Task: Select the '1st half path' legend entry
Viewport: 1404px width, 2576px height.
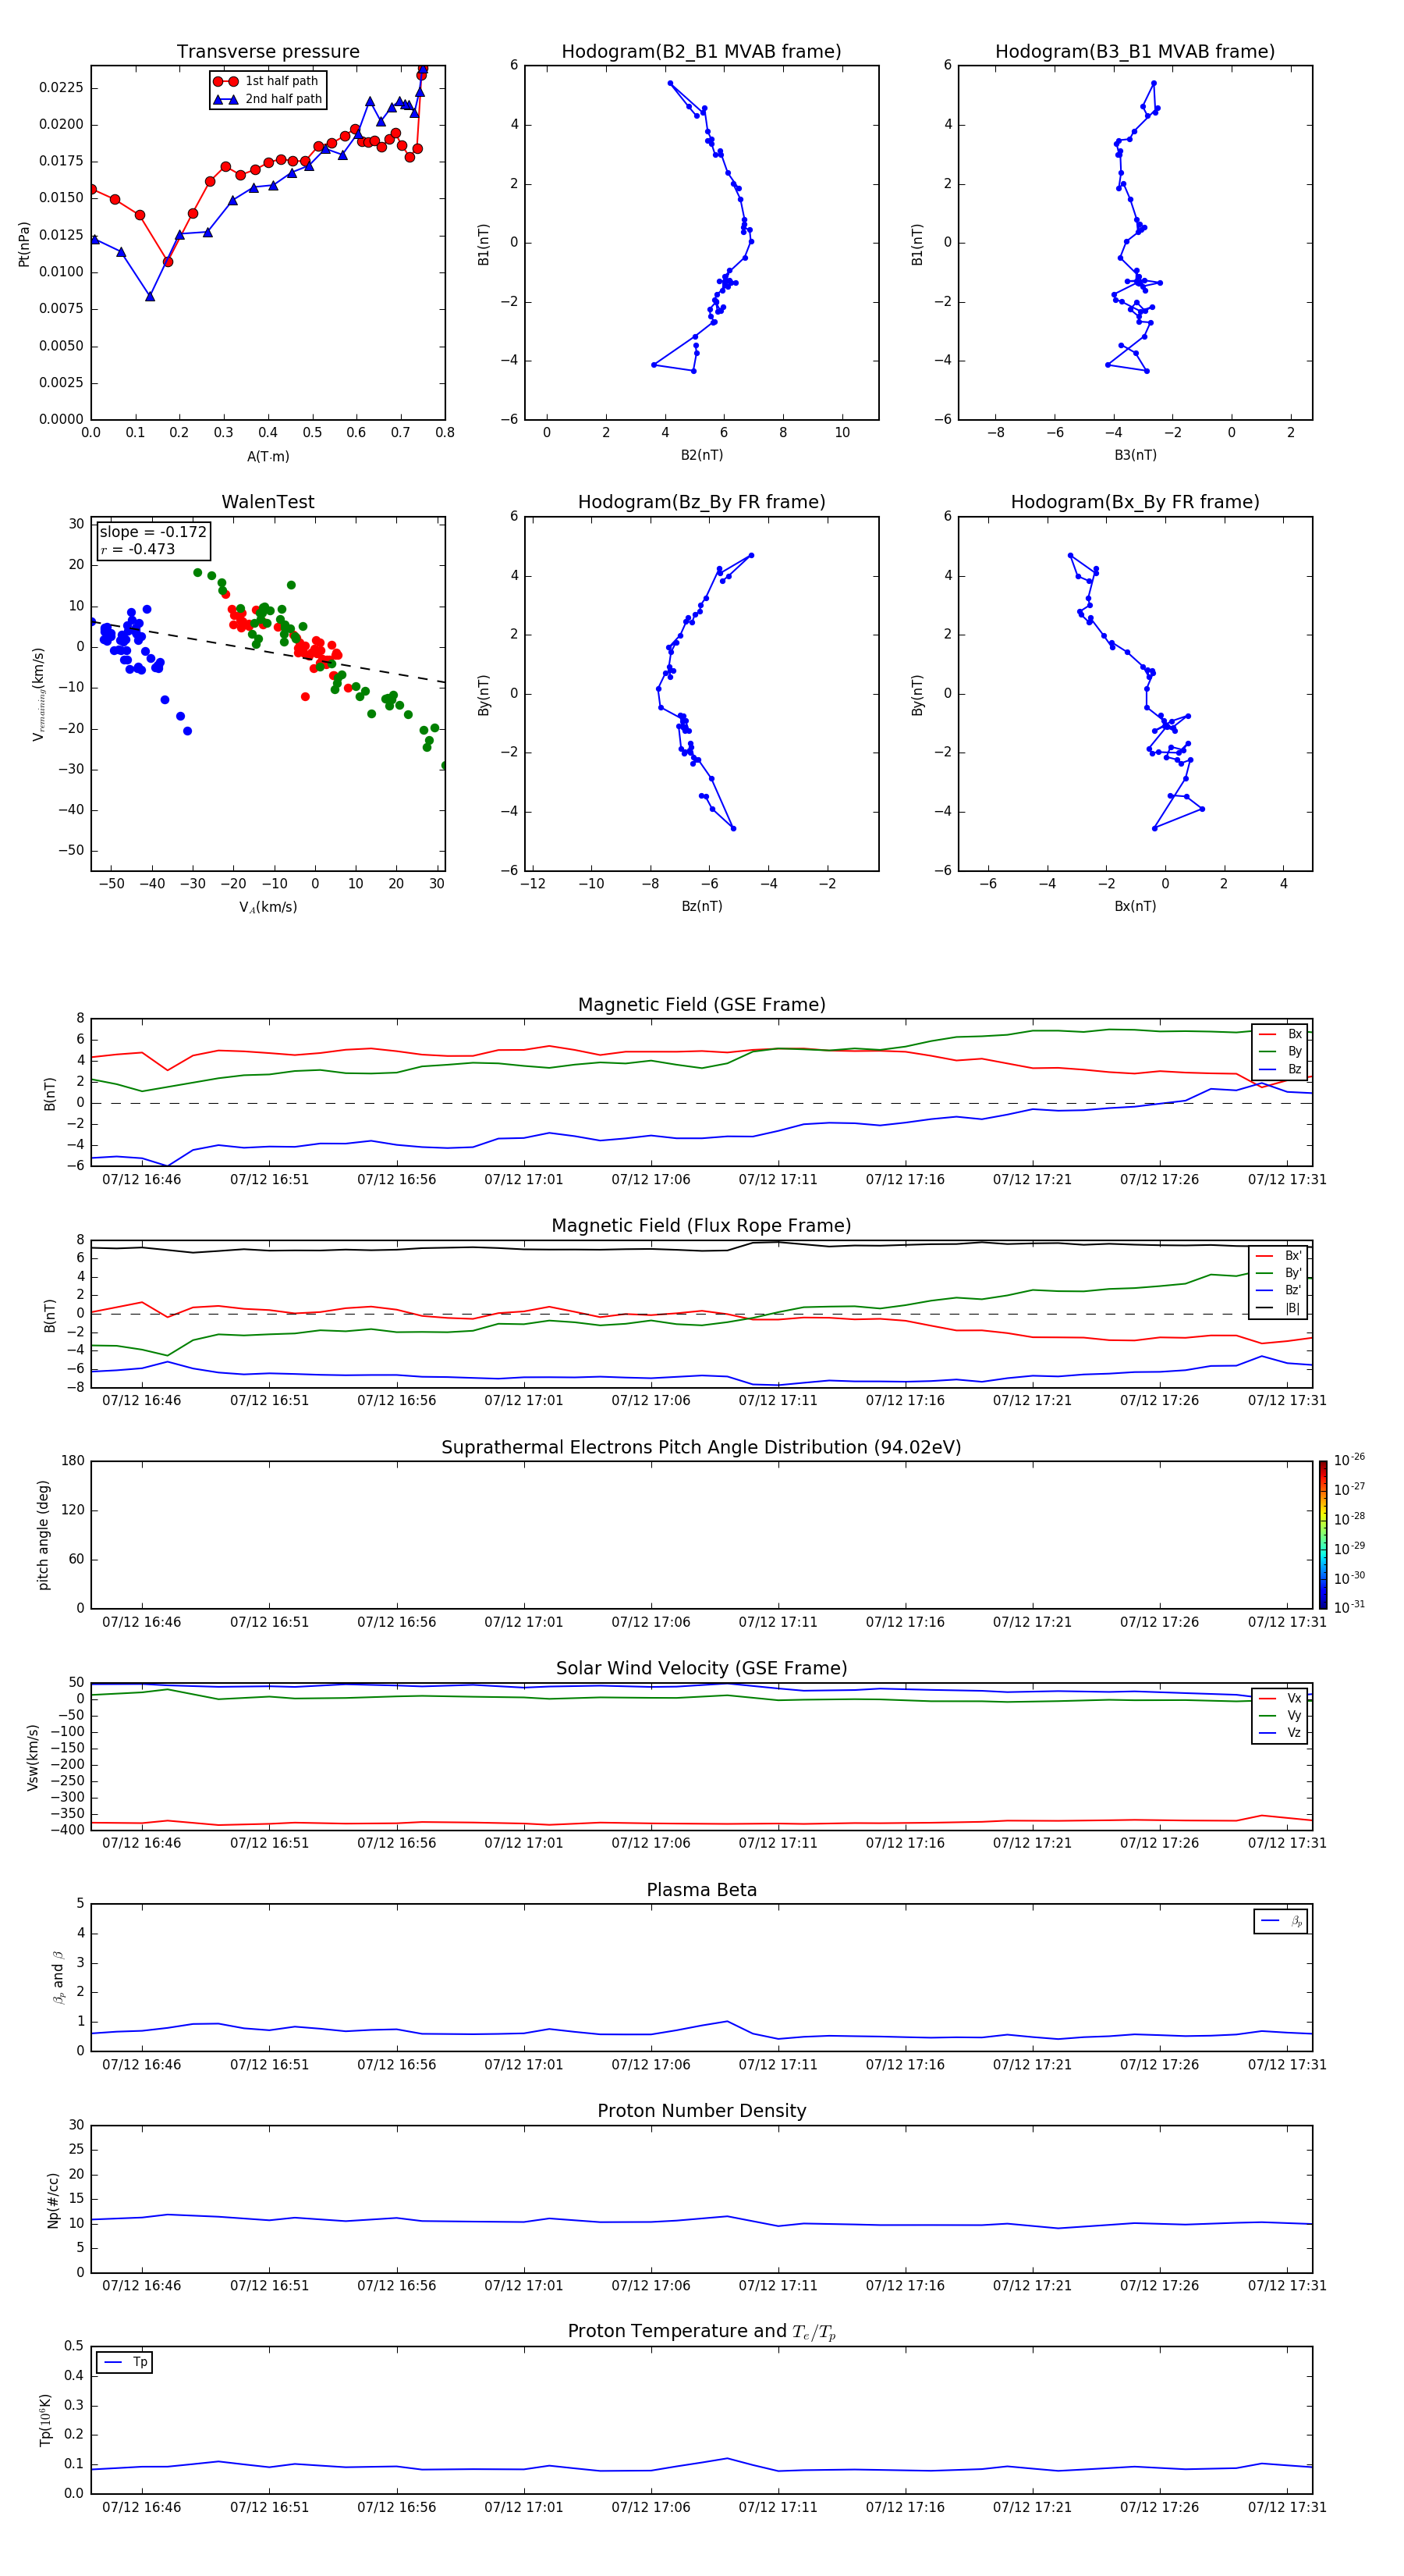Action: [x=268, y=81]
